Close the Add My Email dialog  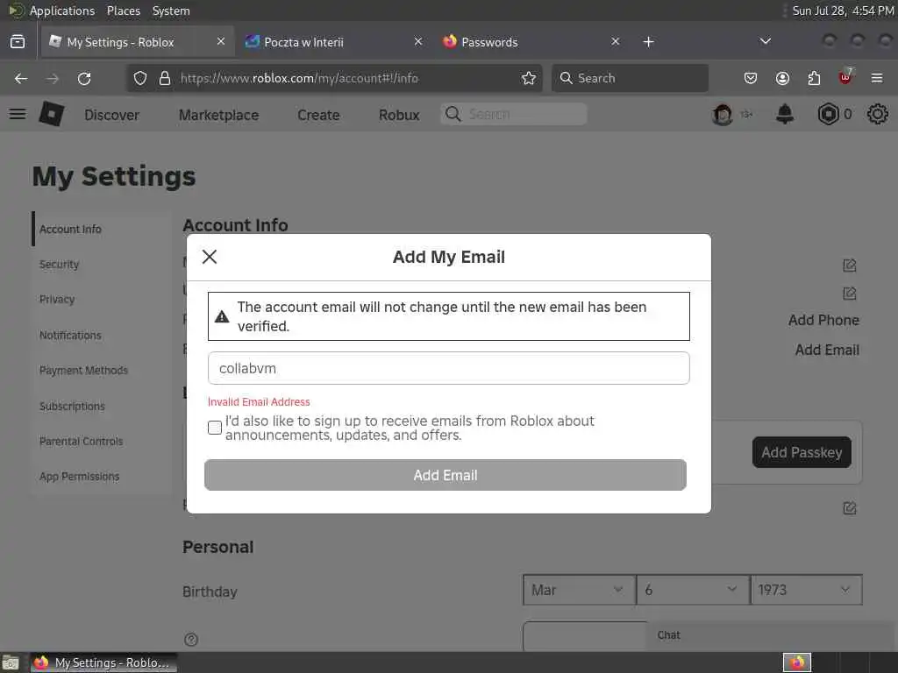point(210,257)
